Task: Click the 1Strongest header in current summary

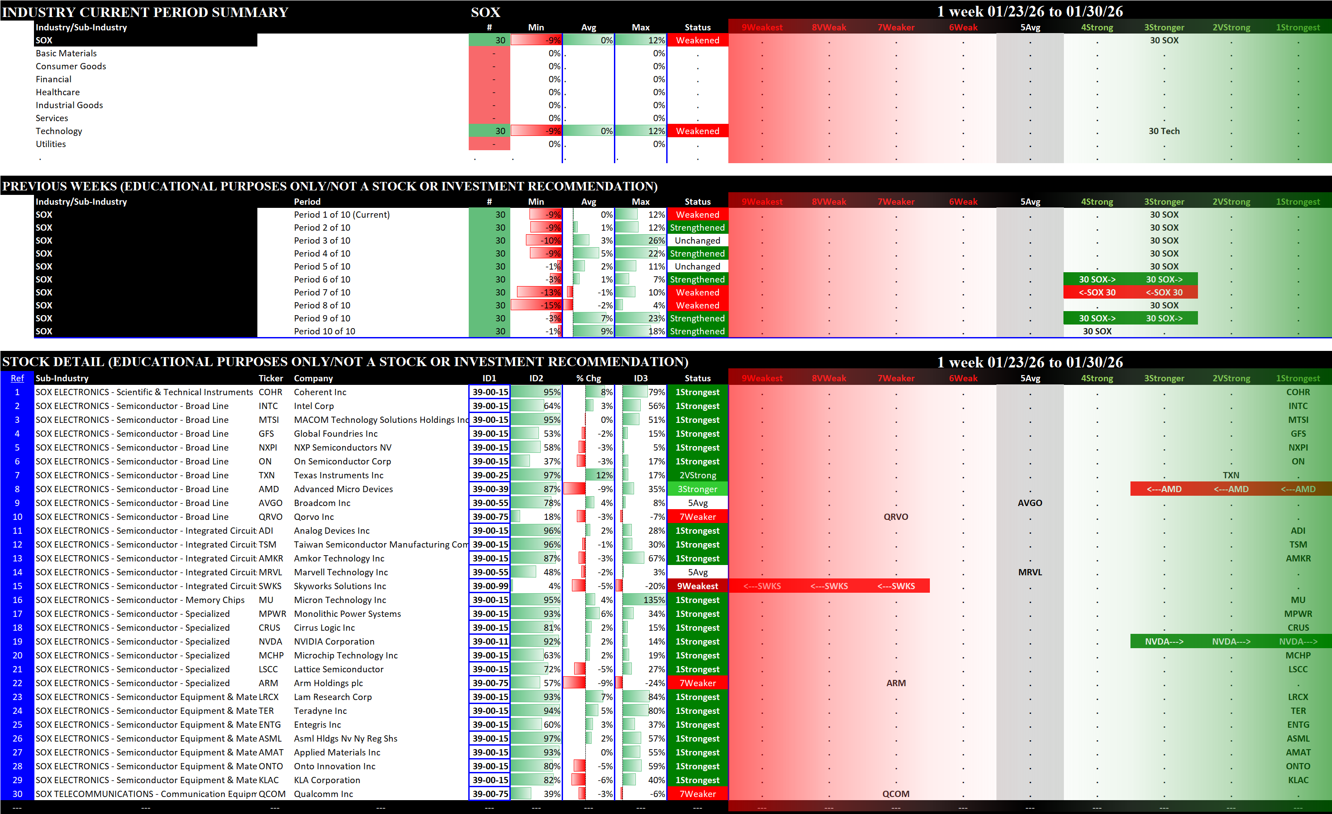Action: pyautogui.click(x=1298, y=27)
